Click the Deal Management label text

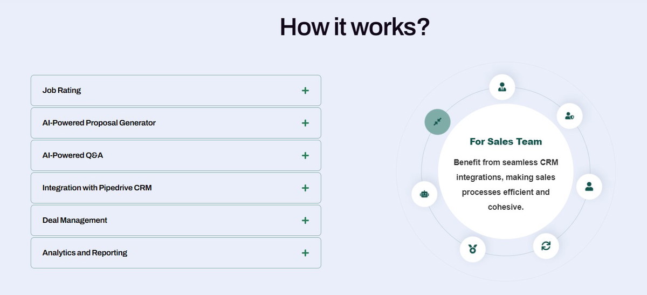(75, 220)
